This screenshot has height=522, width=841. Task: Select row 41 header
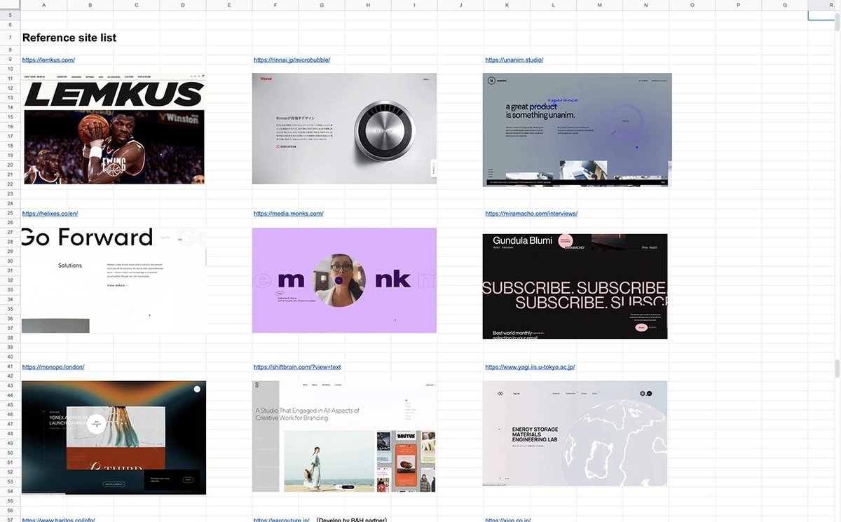pos(11,367)
